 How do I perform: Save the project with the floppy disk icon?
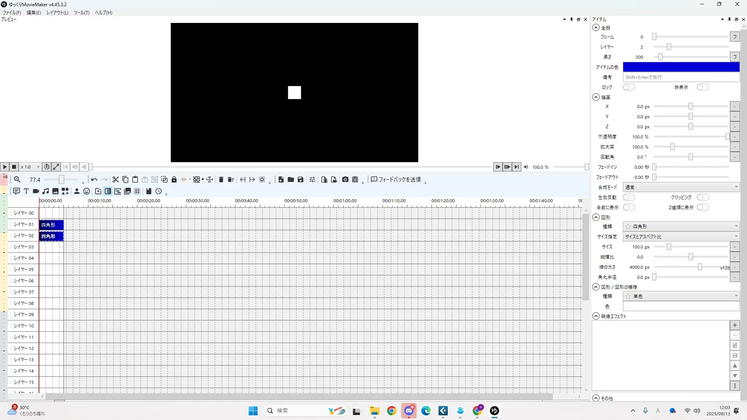(x=300, y=179)
